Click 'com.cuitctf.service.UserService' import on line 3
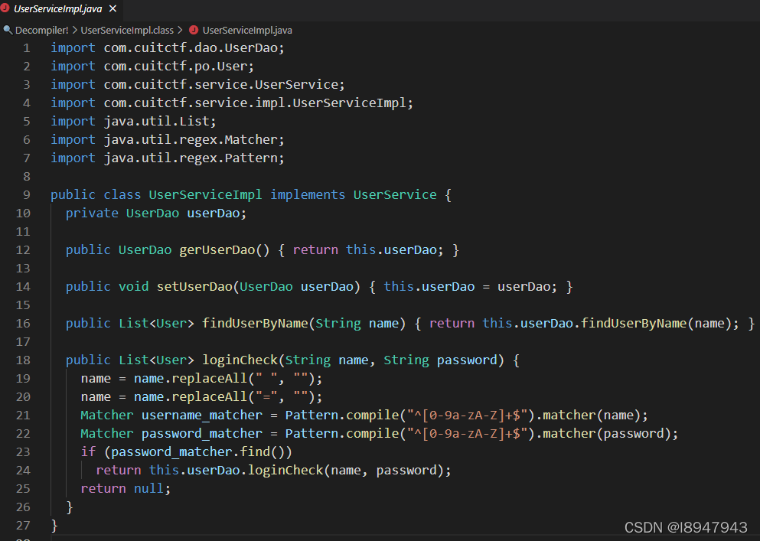The image size is (760, 541). click(220, 85)
